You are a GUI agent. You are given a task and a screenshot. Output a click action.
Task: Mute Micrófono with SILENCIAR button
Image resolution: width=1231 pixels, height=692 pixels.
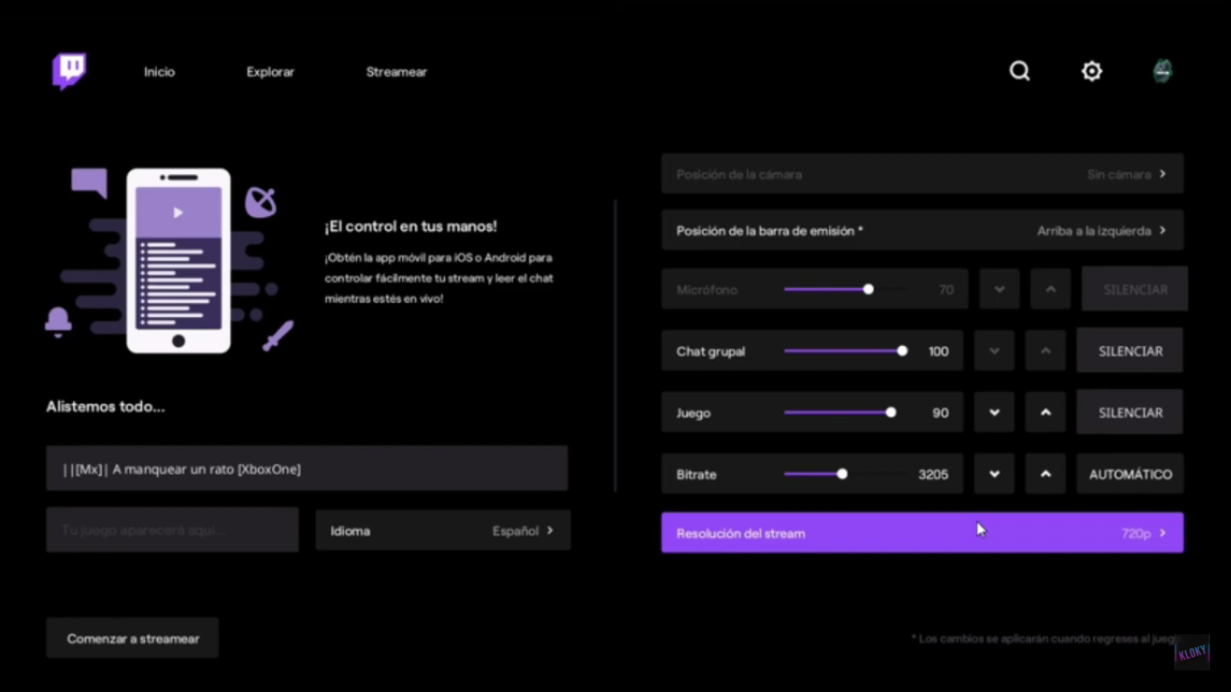point(1135,289)
